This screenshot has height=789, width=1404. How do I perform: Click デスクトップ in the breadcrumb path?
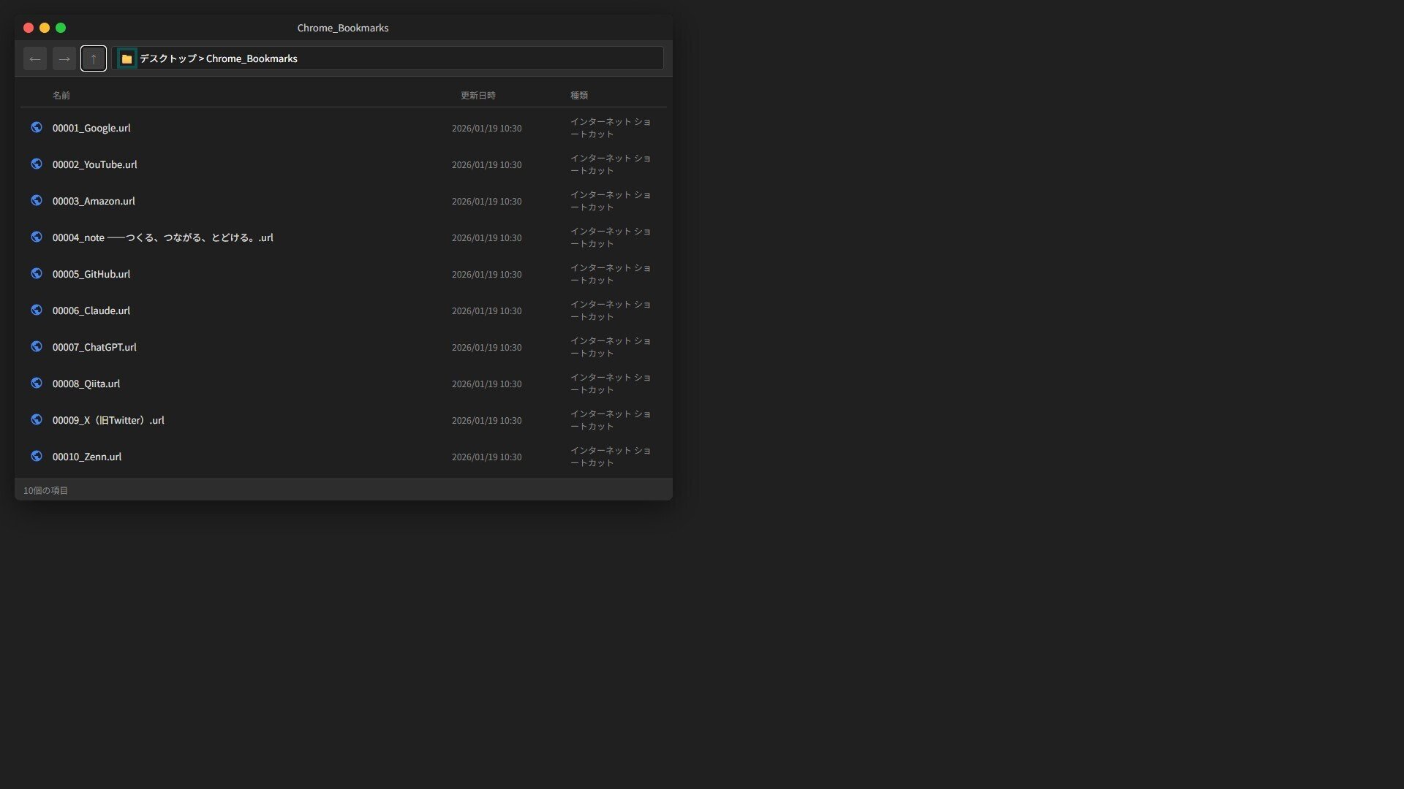point(167,58)
